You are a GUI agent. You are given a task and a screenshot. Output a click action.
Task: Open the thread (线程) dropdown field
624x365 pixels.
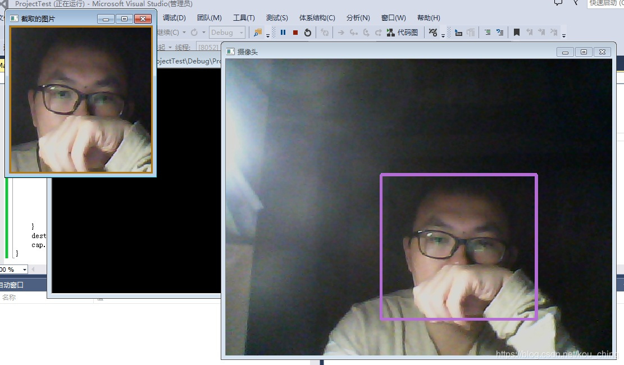tap(209, 47)
